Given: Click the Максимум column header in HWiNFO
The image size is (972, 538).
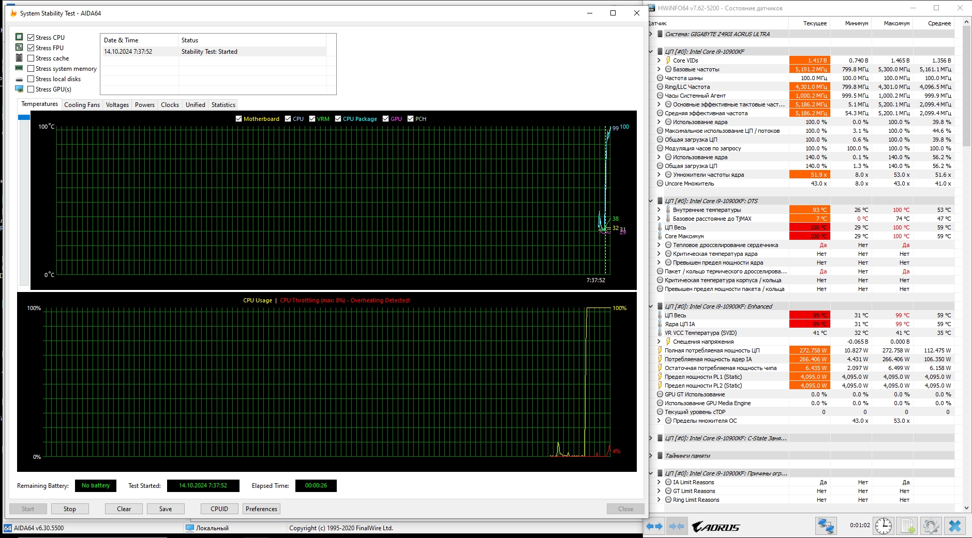Looking at the screenshot, I should pos(892,23).
